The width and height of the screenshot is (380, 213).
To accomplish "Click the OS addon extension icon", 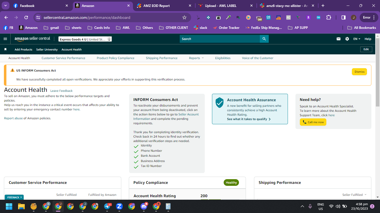I will [x=268, y=17].
